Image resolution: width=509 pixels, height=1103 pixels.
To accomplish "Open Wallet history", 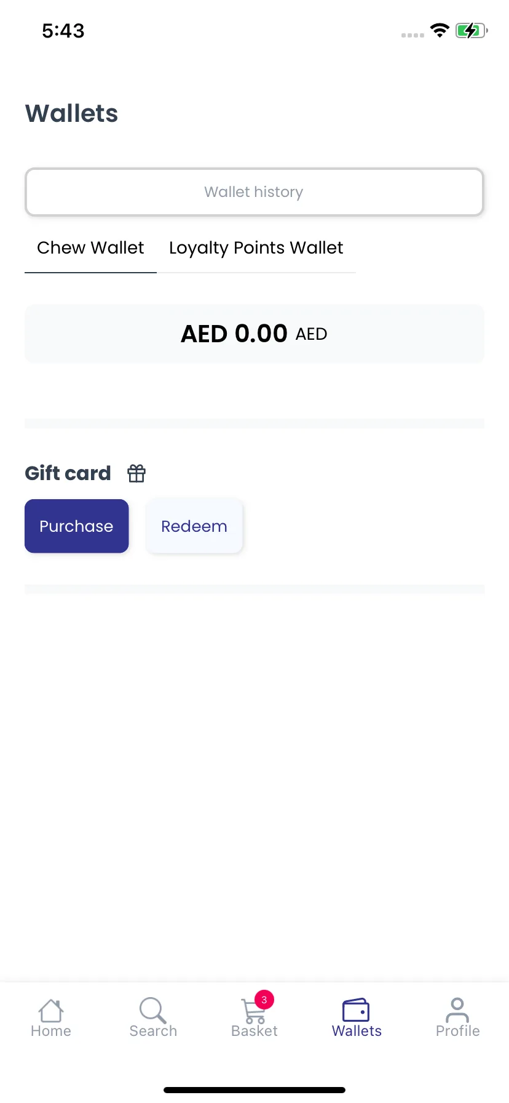I will (x=254, y=192).
